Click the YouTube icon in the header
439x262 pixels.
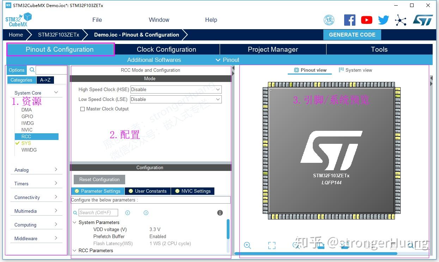pos(366,20)
